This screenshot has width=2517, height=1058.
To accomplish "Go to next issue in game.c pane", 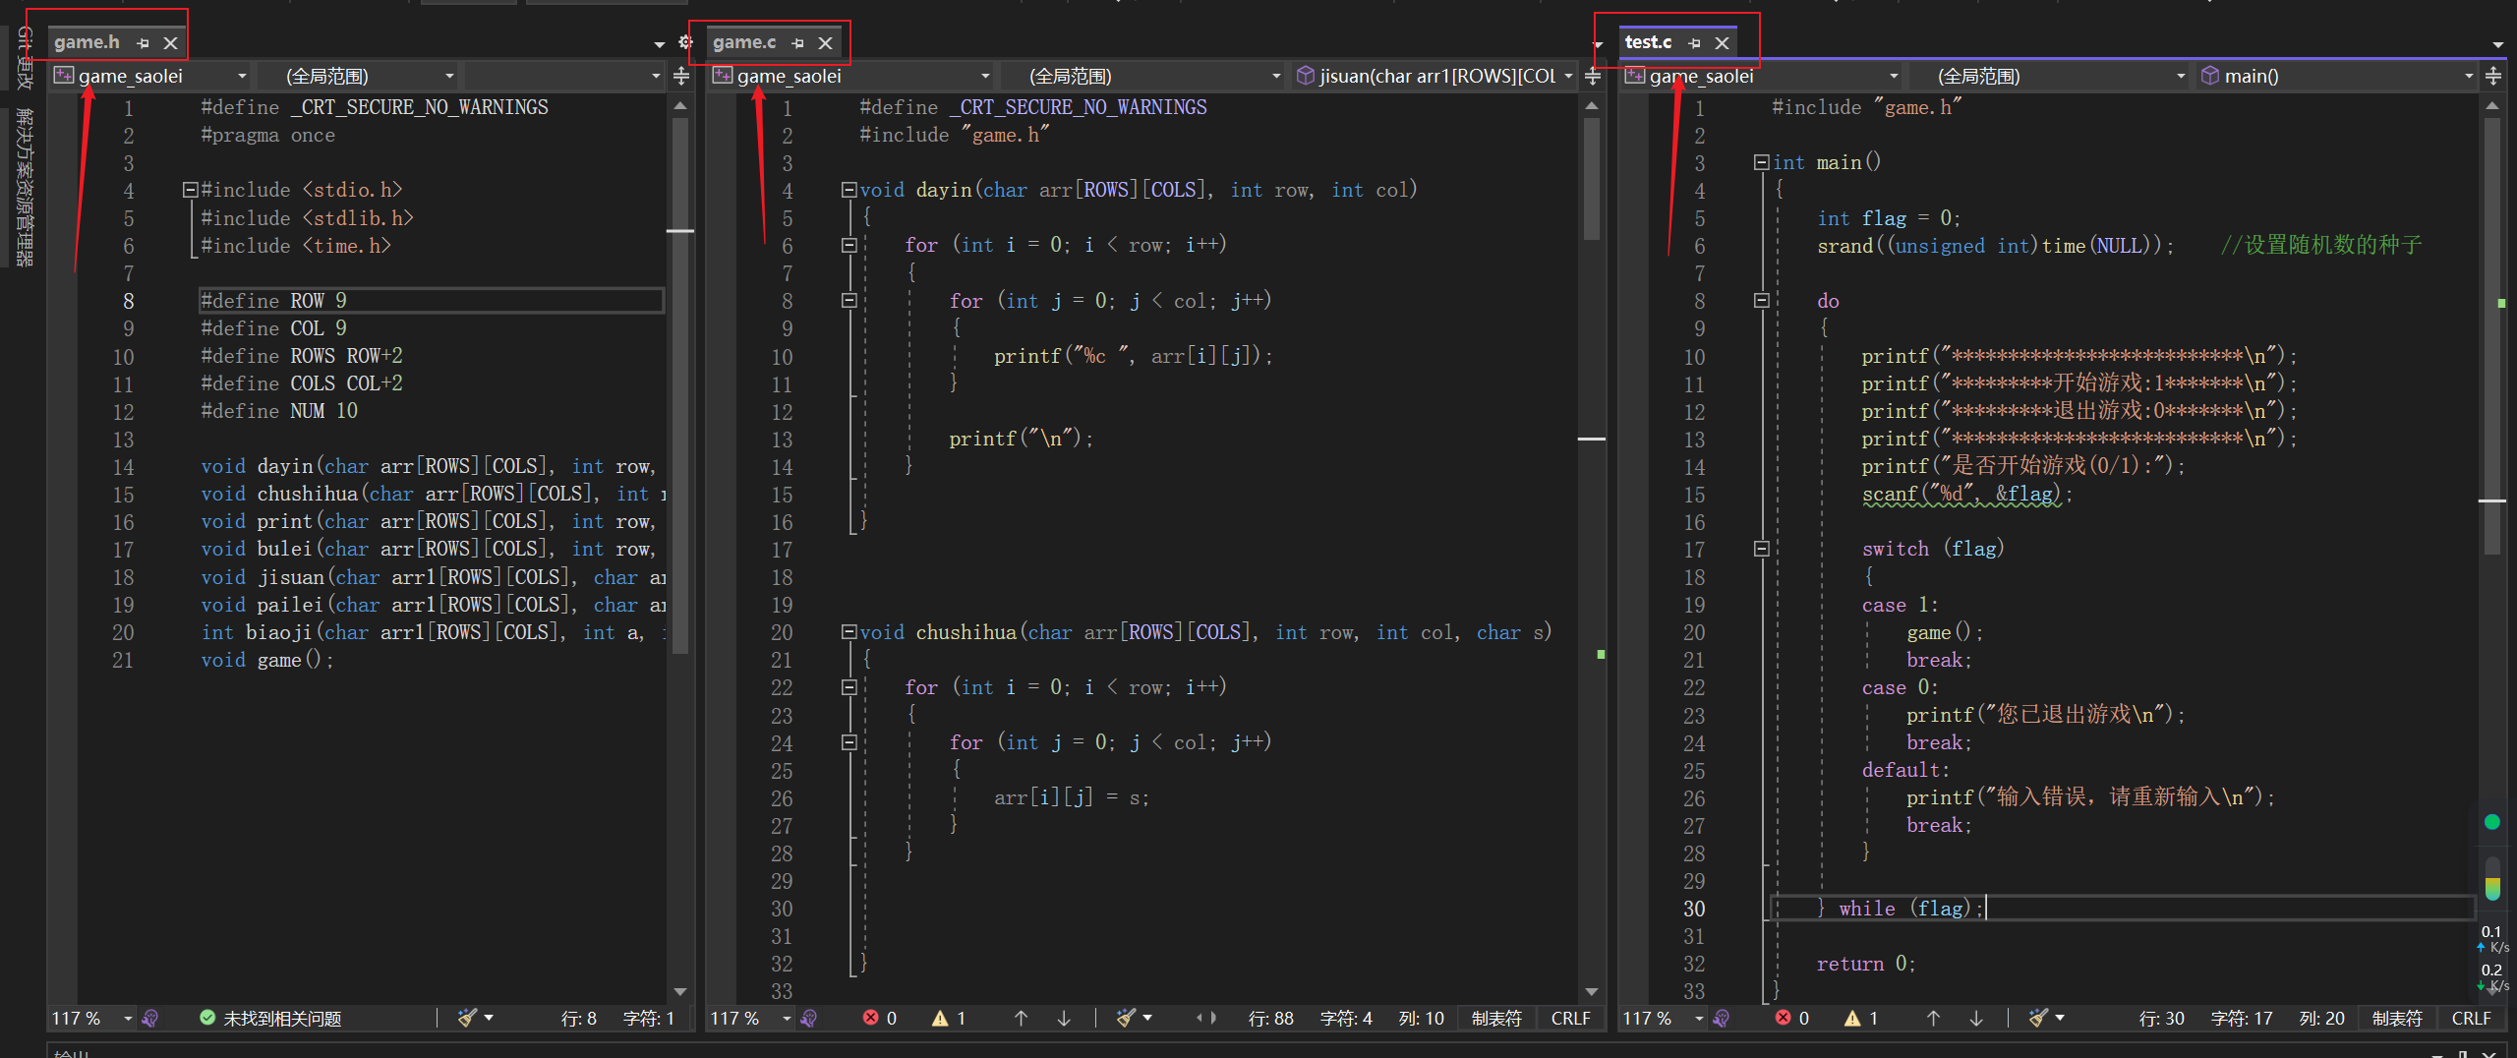I will point(1064,1019).
